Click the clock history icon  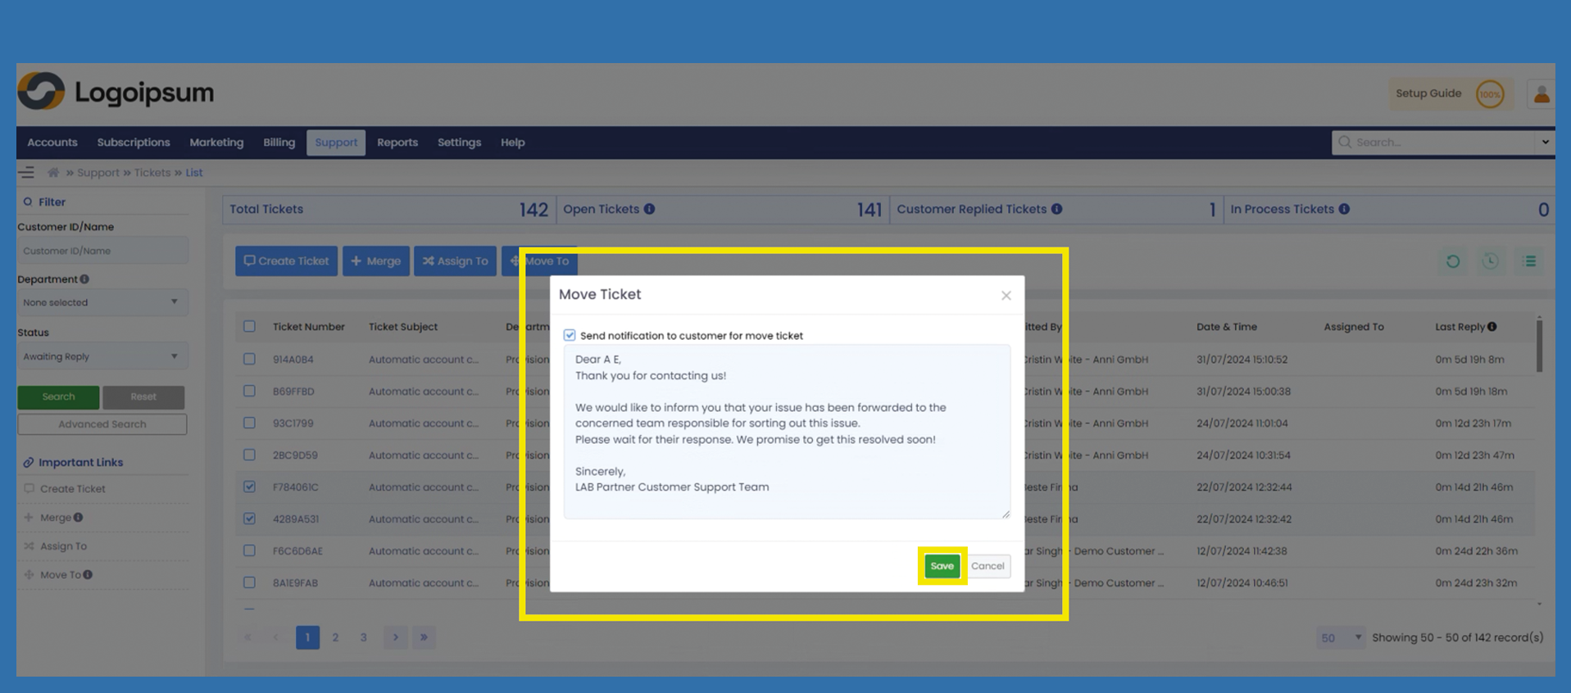tap(1491, 261)
